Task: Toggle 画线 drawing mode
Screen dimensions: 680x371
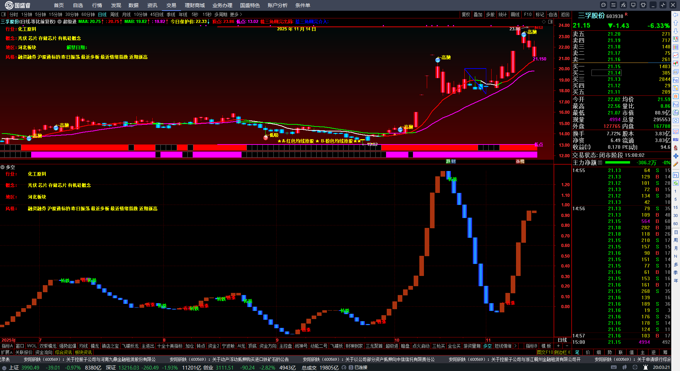Action: [515, 14]
